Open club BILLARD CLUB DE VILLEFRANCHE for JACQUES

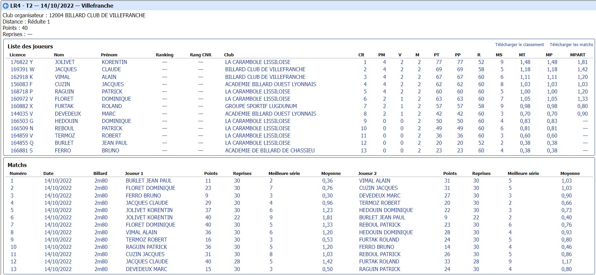click(265, 69)
